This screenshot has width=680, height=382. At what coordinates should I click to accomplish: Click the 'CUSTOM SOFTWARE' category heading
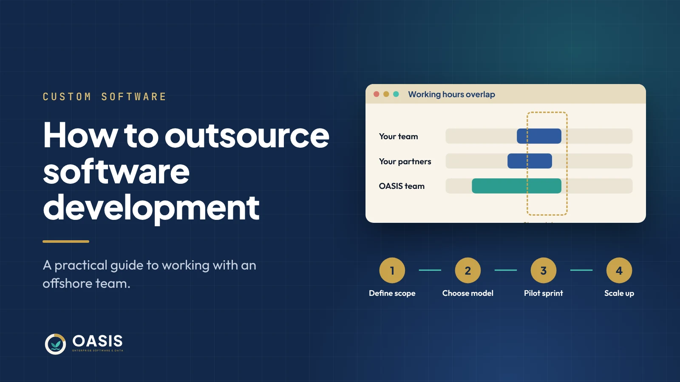coord(105,97)
